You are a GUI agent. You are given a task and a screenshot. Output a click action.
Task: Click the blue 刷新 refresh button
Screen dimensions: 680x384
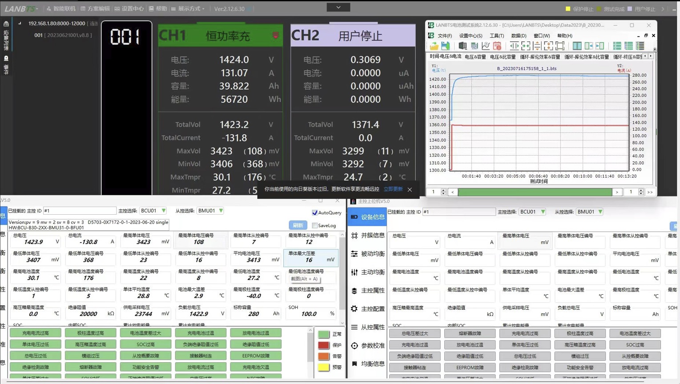(x=298, y=225)
